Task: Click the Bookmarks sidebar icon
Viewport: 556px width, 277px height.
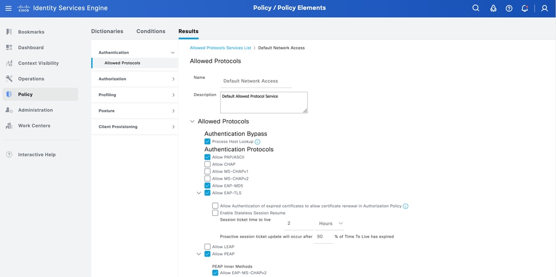Action: coord(9,32)
